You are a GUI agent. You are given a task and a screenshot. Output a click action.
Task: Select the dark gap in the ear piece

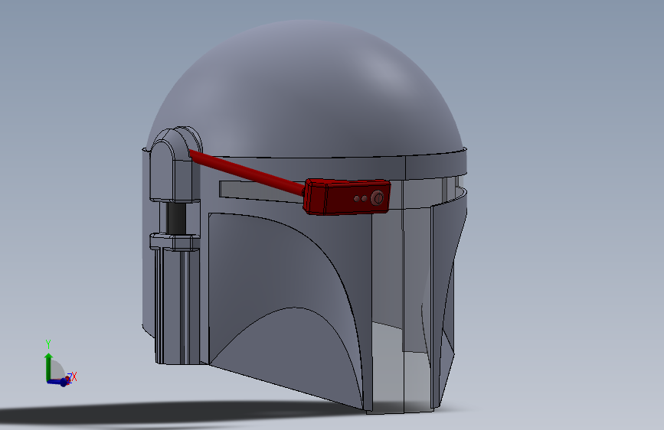(x=176, y=218)
